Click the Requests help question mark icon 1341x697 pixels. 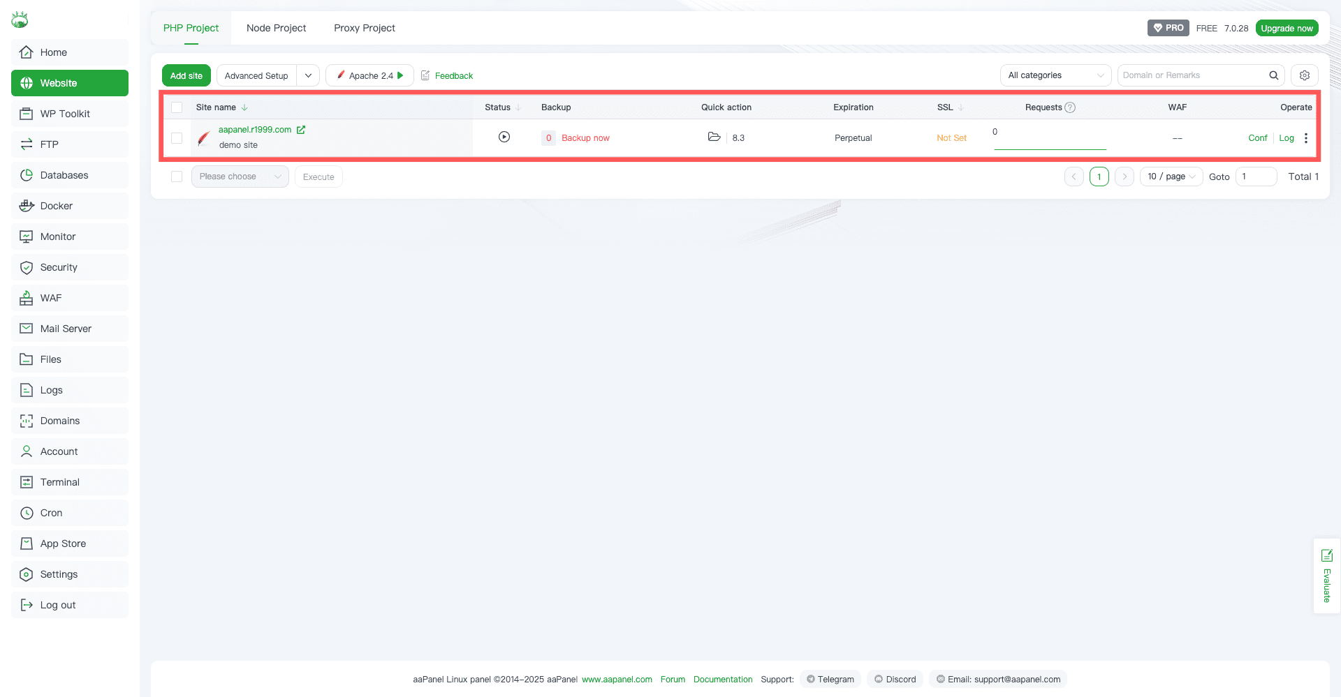1070,107
